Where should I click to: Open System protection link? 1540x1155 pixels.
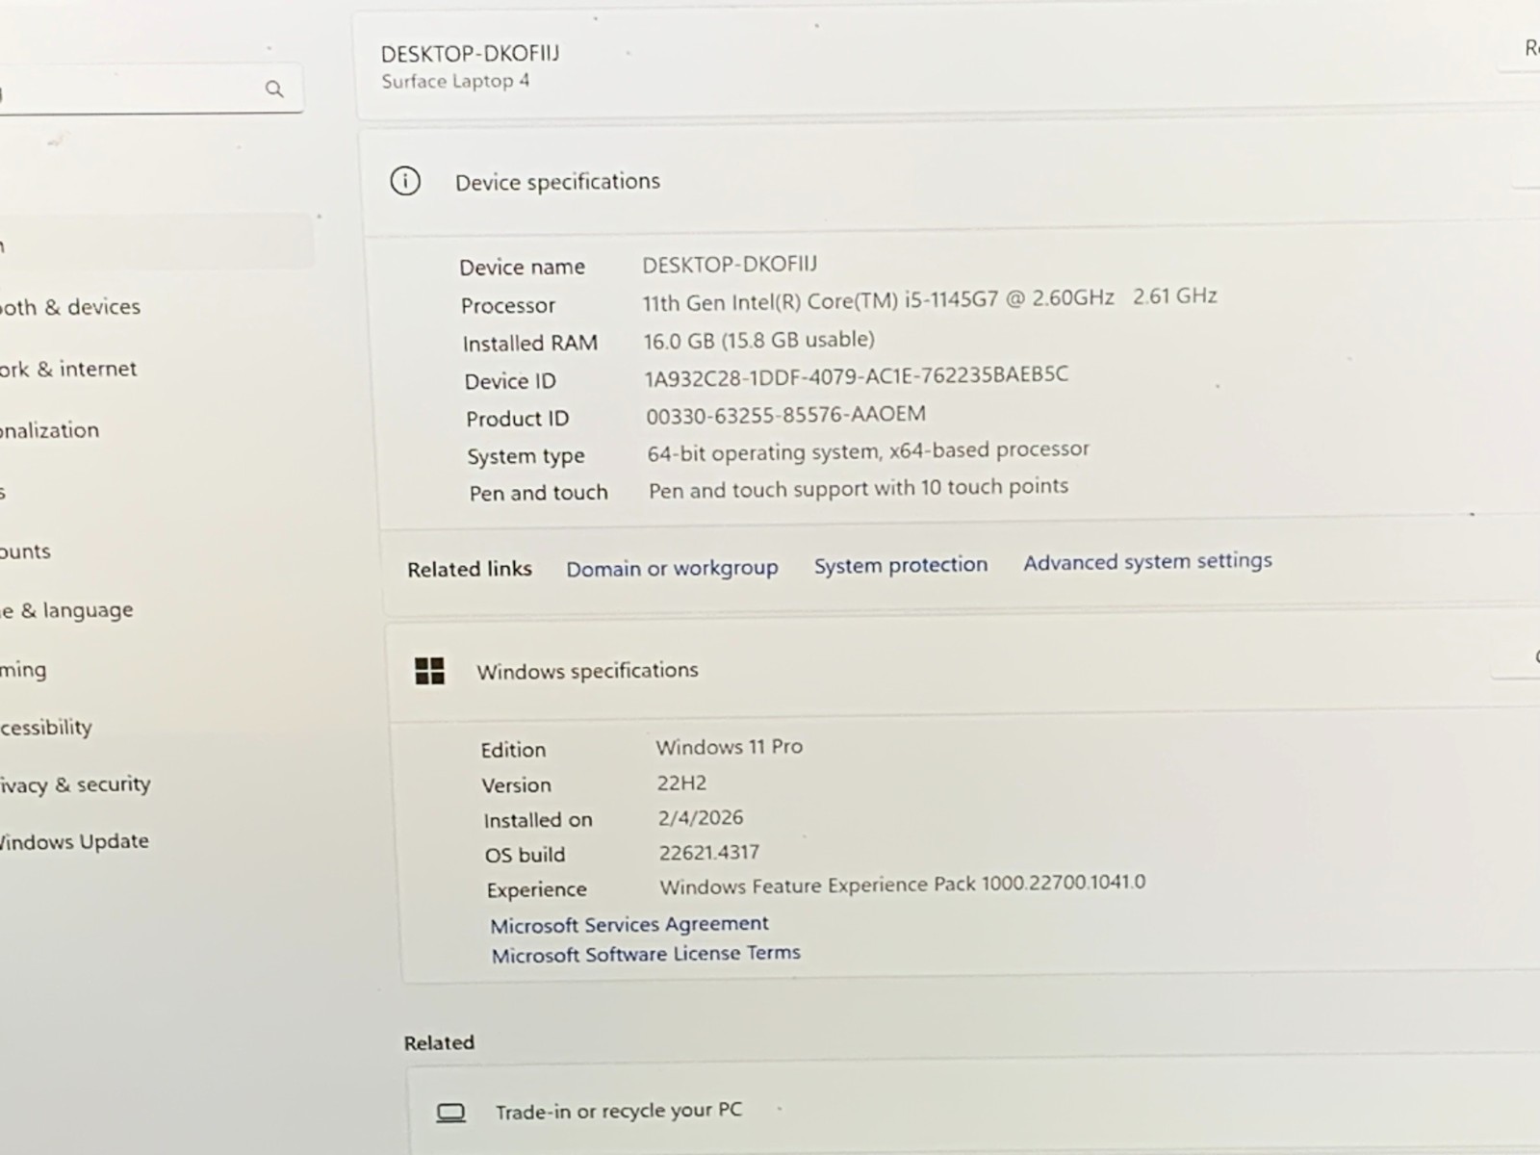(x=901, y=565)
